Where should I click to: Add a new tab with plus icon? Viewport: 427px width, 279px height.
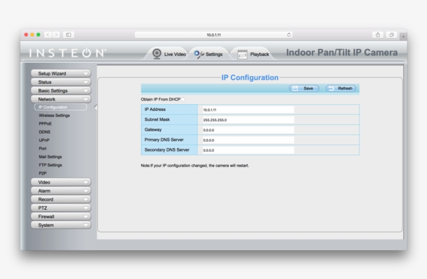point(403,36)
